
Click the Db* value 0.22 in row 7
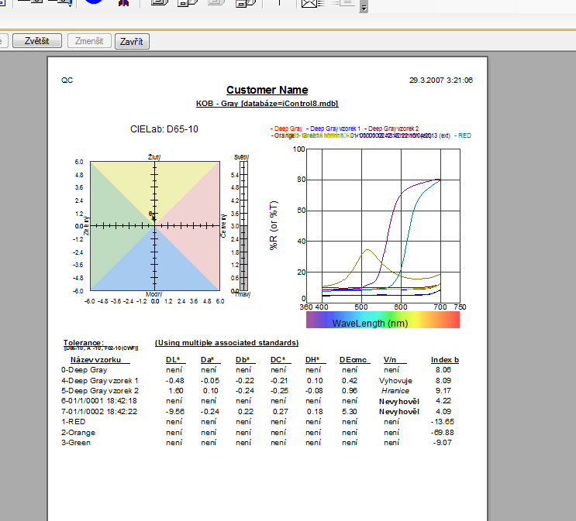pyautogui.click(x=246, y=412)
